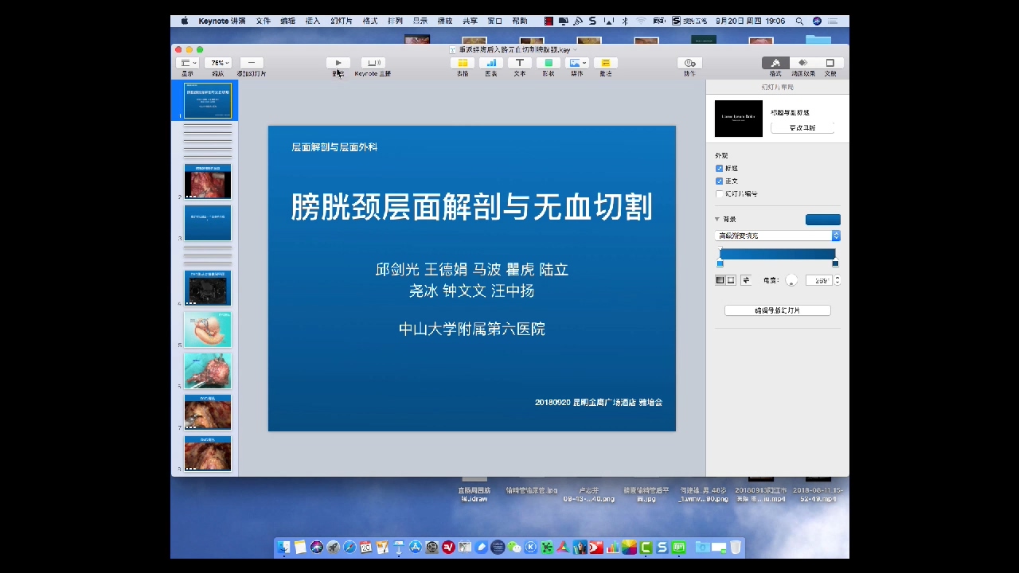Viewport: 1019px width, 573px height.
Task: Add a text box
Action: point(520,63)
